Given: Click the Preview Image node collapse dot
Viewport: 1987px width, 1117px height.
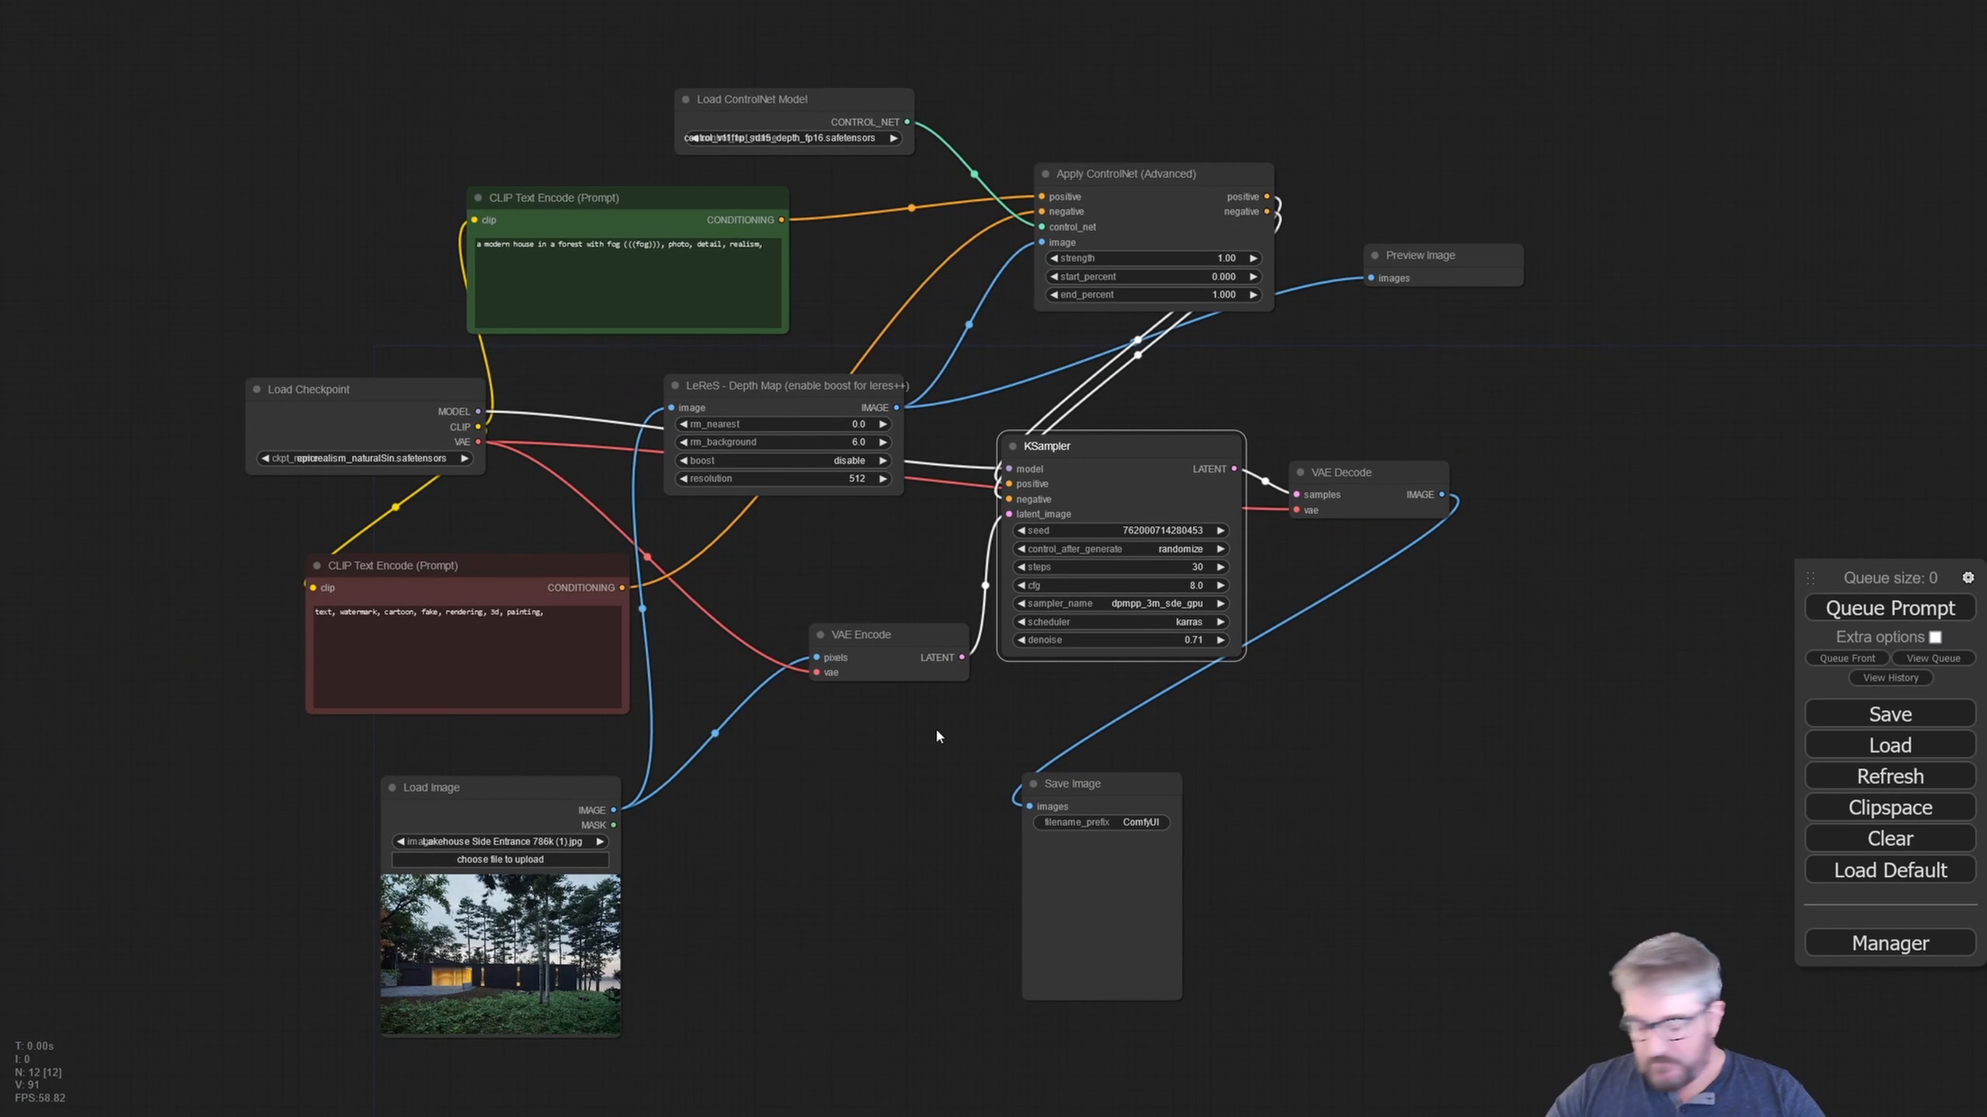Looking at the screenshot, I should [1375, 256].
